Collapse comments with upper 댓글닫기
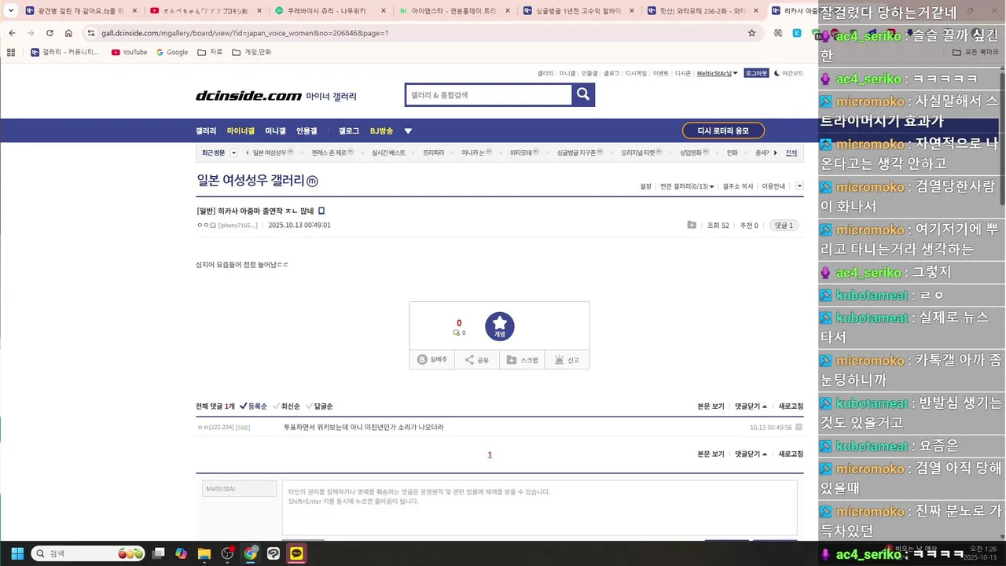The image size is (1006, 566). pyautogui.click(x=751, y=406)
